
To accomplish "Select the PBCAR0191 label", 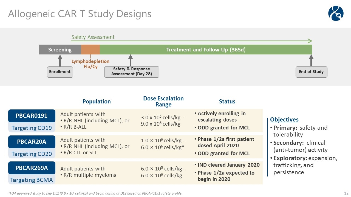I will (x=32, y=116).
